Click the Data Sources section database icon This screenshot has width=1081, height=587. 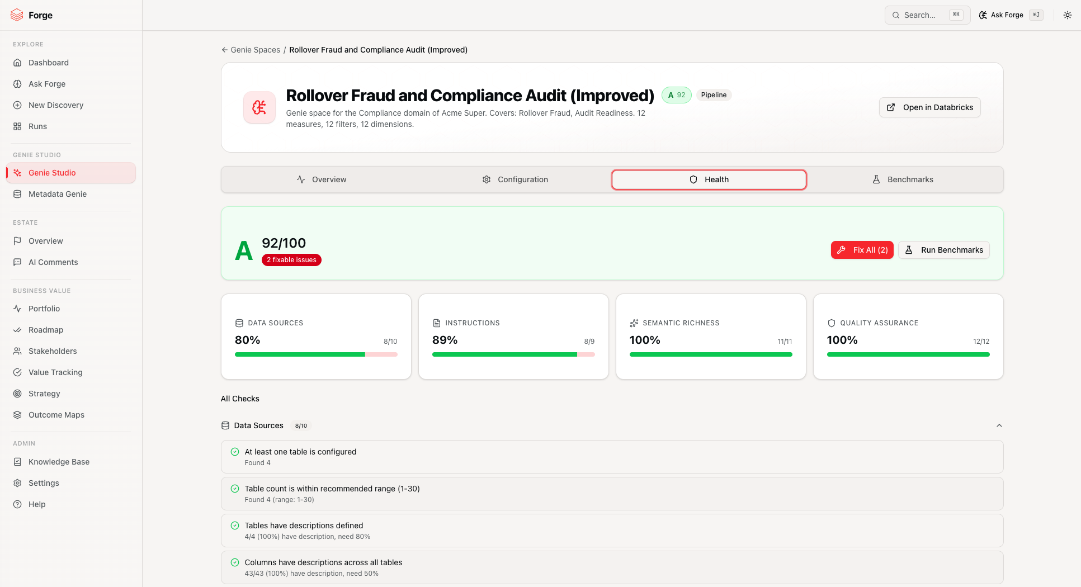[225, 425]
